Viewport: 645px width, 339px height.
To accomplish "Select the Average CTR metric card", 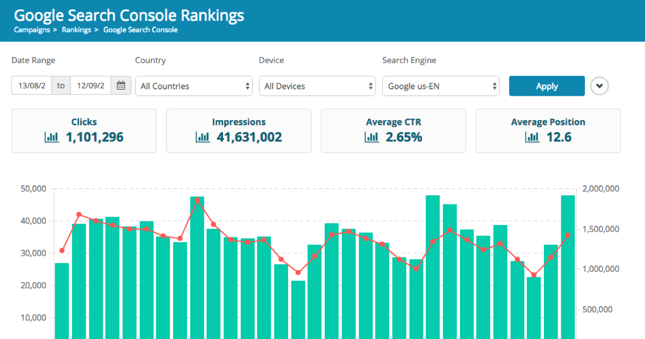I will pyautogui.click(x=393, y=131).
